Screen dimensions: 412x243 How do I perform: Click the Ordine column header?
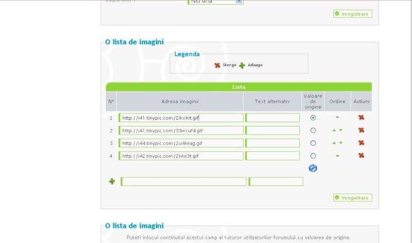(337, 101)
